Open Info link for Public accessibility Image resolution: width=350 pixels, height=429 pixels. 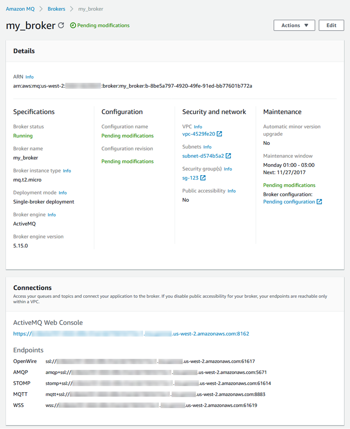pyautogui.click(x=231, y=191)
